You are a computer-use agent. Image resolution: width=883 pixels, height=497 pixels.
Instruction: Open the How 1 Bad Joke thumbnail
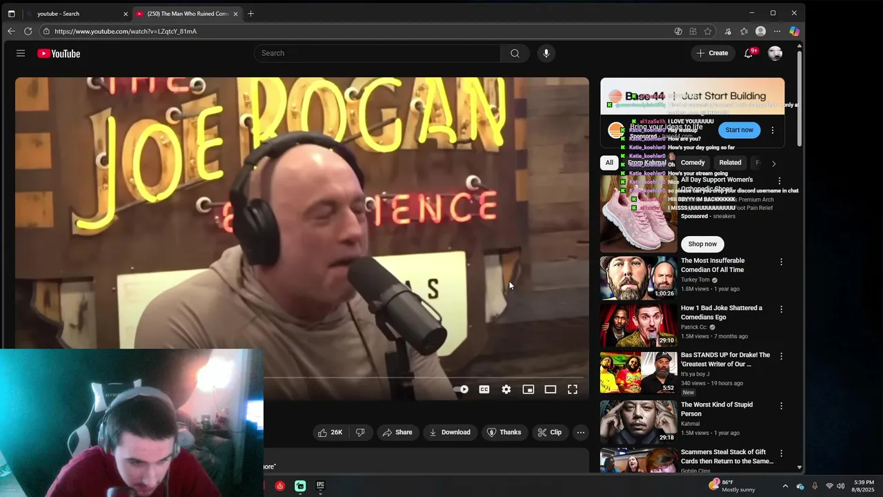tap(638, 325)
